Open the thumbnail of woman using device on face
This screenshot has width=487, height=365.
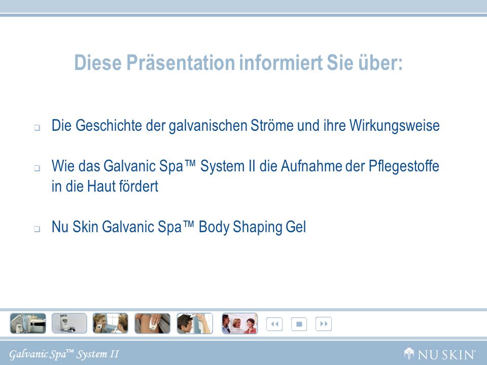[111, 323]
